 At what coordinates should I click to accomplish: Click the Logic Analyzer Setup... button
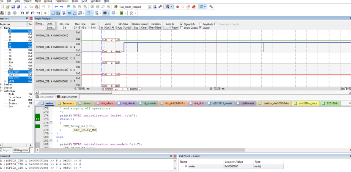[40, 24]
